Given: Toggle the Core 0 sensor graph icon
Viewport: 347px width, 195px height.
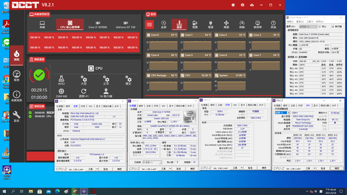Looking at the screenshot, I should 148,35.
